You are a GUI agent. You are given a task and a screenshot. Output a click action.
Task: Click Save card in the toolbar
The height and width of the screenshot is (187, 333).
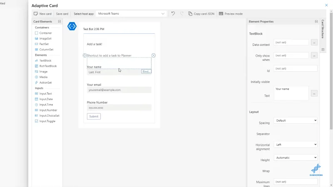click(x=62, y=14)
